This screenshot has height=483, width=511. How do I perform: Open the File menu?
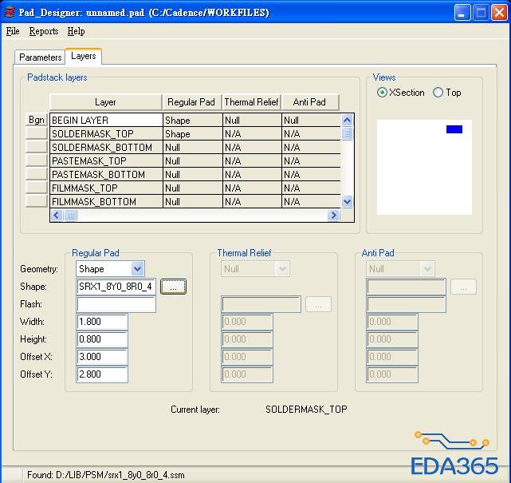point(13,31)
